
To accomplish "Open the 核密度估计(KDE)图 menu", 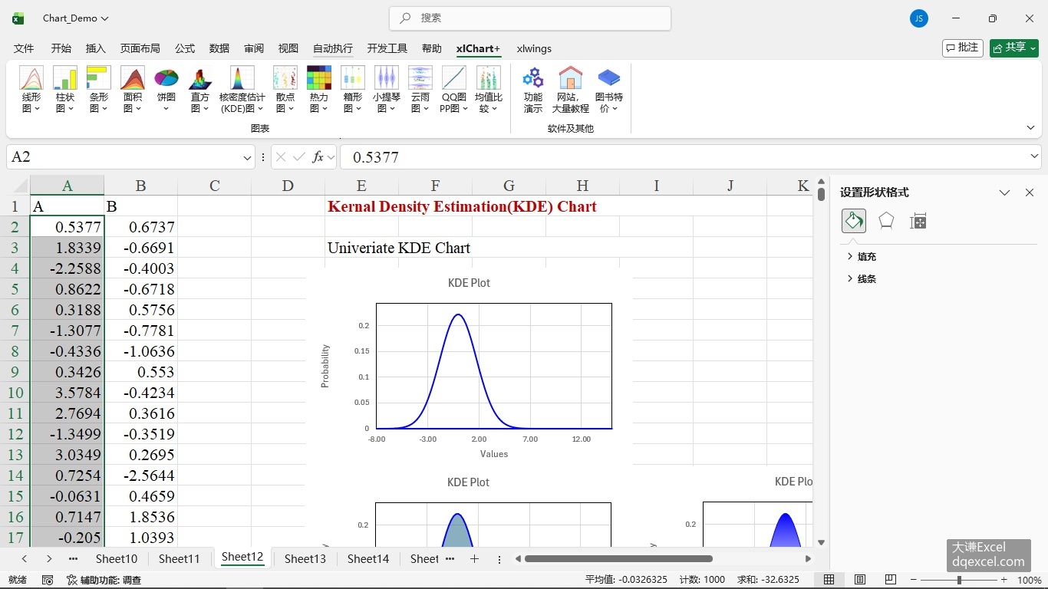I will click(242, 90).
